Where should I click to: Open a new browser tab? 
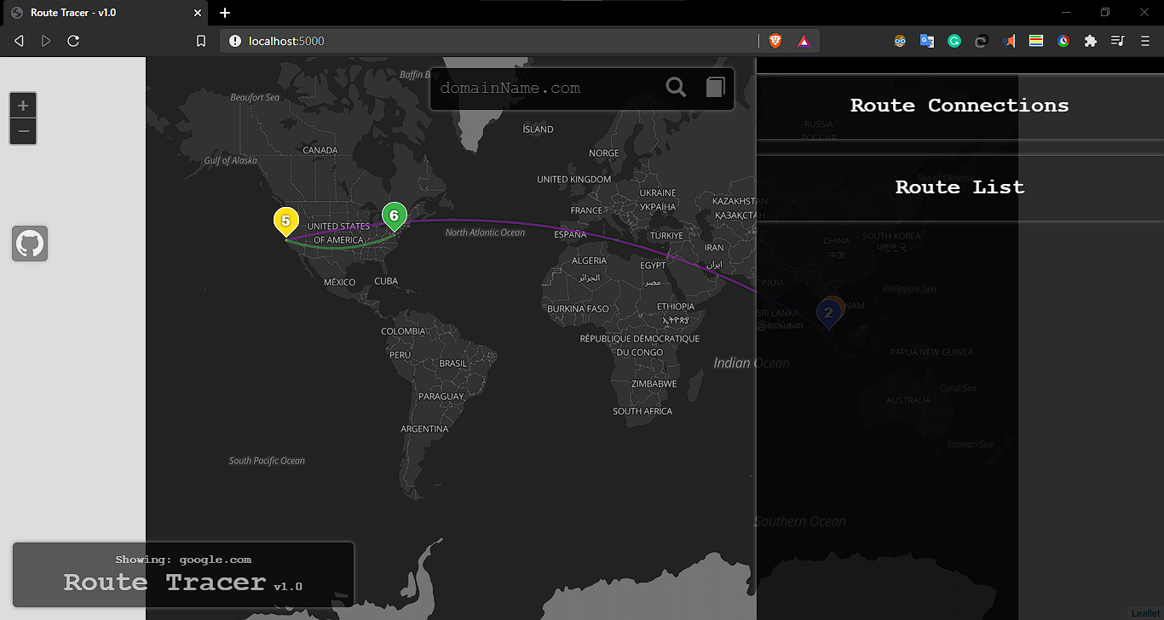pyautogui.click(x=225, y=13)
